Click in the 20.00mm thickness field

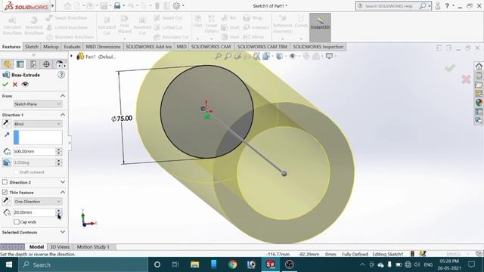click(x=35, y=212)
